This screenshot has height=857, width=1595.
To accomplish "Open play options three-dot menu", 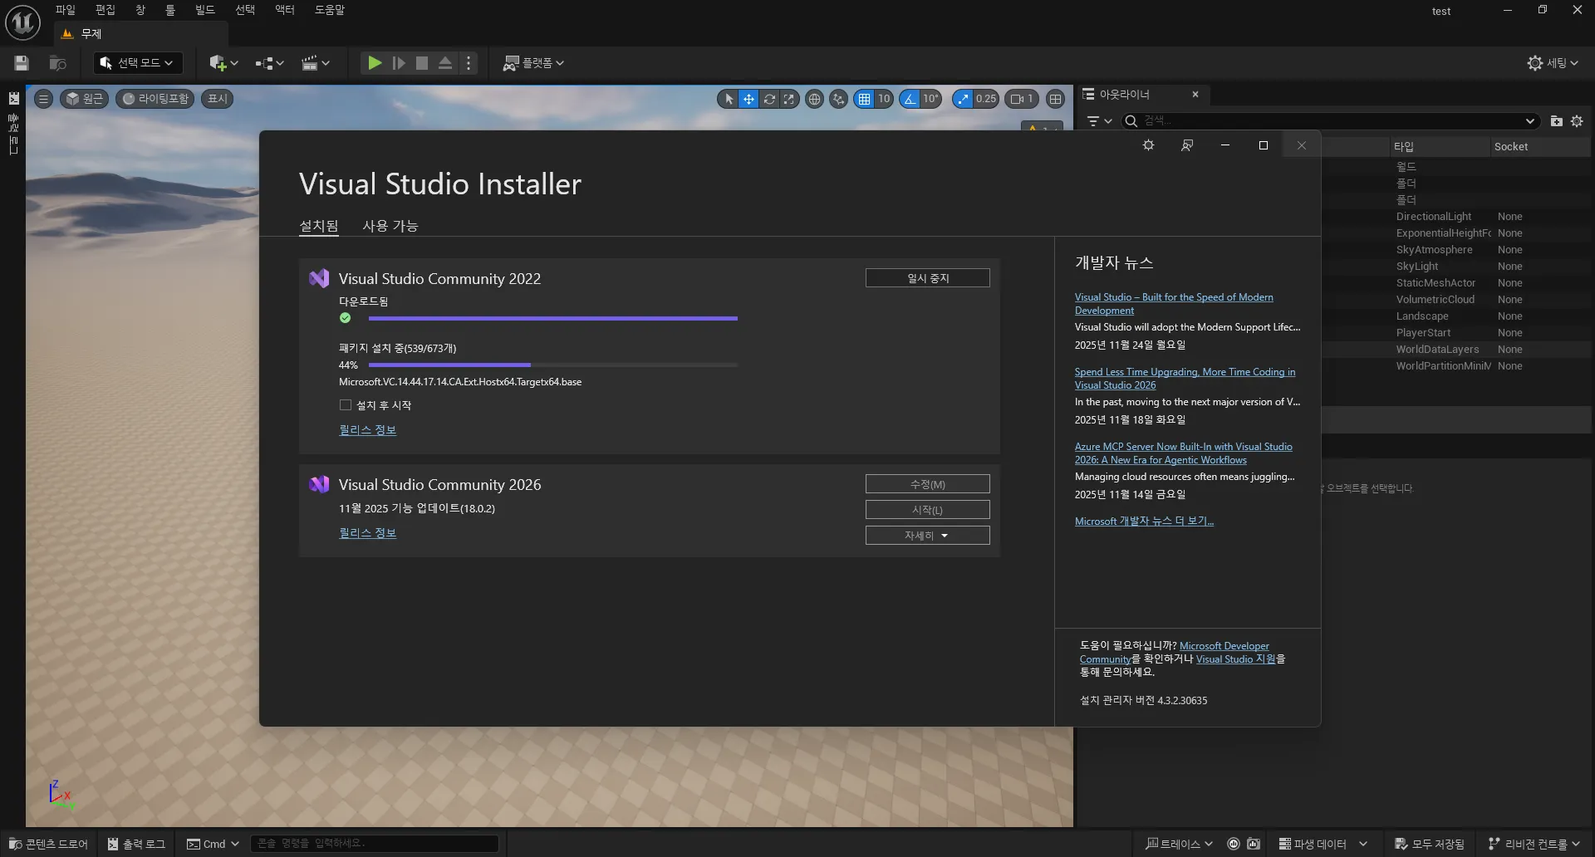I will (x=469, y=63).
